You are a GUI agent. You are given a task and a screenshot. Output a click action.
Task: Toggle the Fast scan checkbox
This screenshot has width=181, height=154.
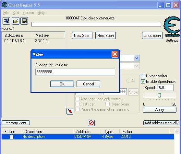click(77, 104)
